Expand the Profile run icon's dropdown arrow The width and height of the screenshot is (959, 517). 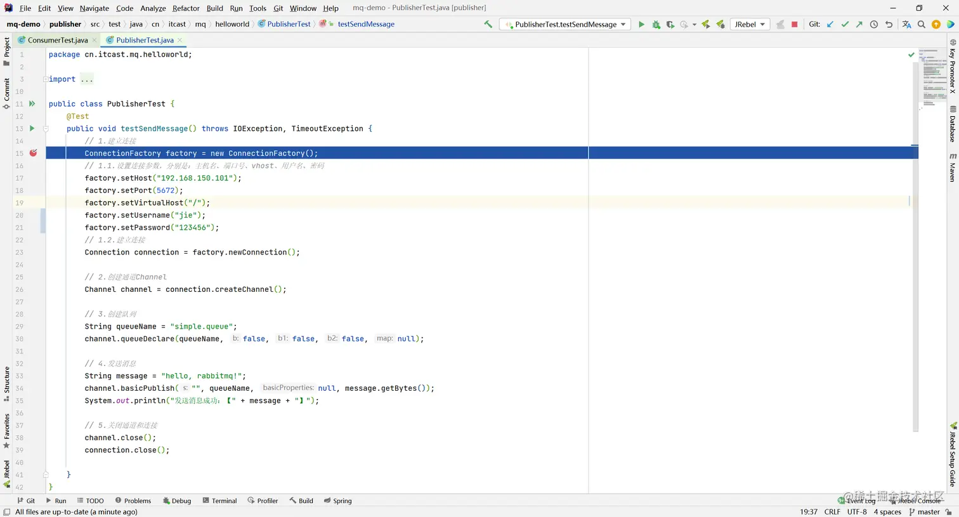click(x=695, y=24)
